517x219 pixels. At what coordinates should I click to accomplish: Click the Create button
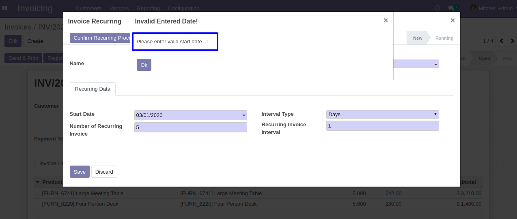[x=35, y=41]
